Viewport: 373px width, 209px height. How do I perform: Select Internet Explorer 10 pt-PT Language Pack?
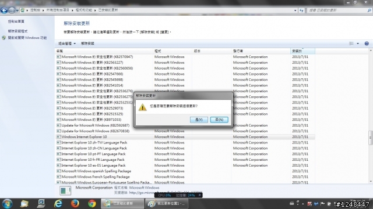pos(185,154)
